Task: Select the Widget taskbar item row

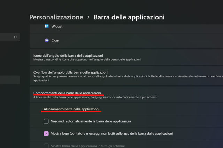Action: coord(132,26)
